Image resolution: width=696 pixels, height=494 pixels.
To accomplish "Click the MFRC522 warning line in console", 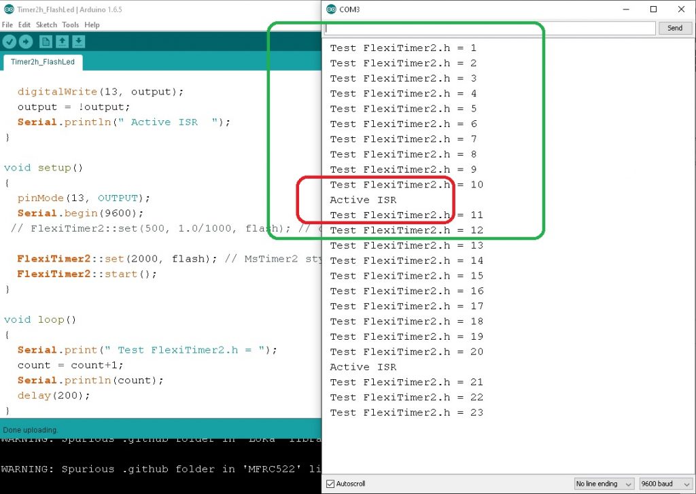I will (x=160, y=469).
